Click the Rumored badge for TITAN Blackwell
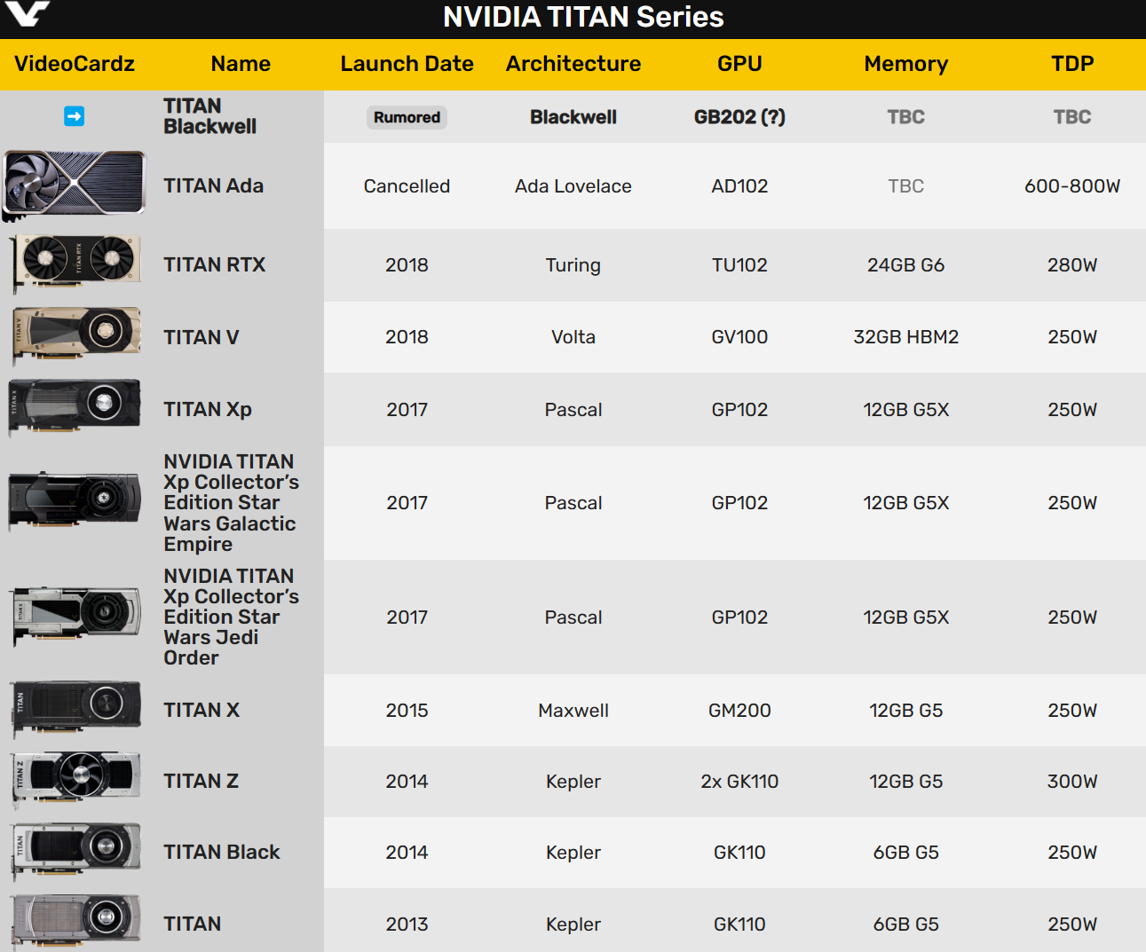This screenshot has width=1146, height=952. (407, 117)
